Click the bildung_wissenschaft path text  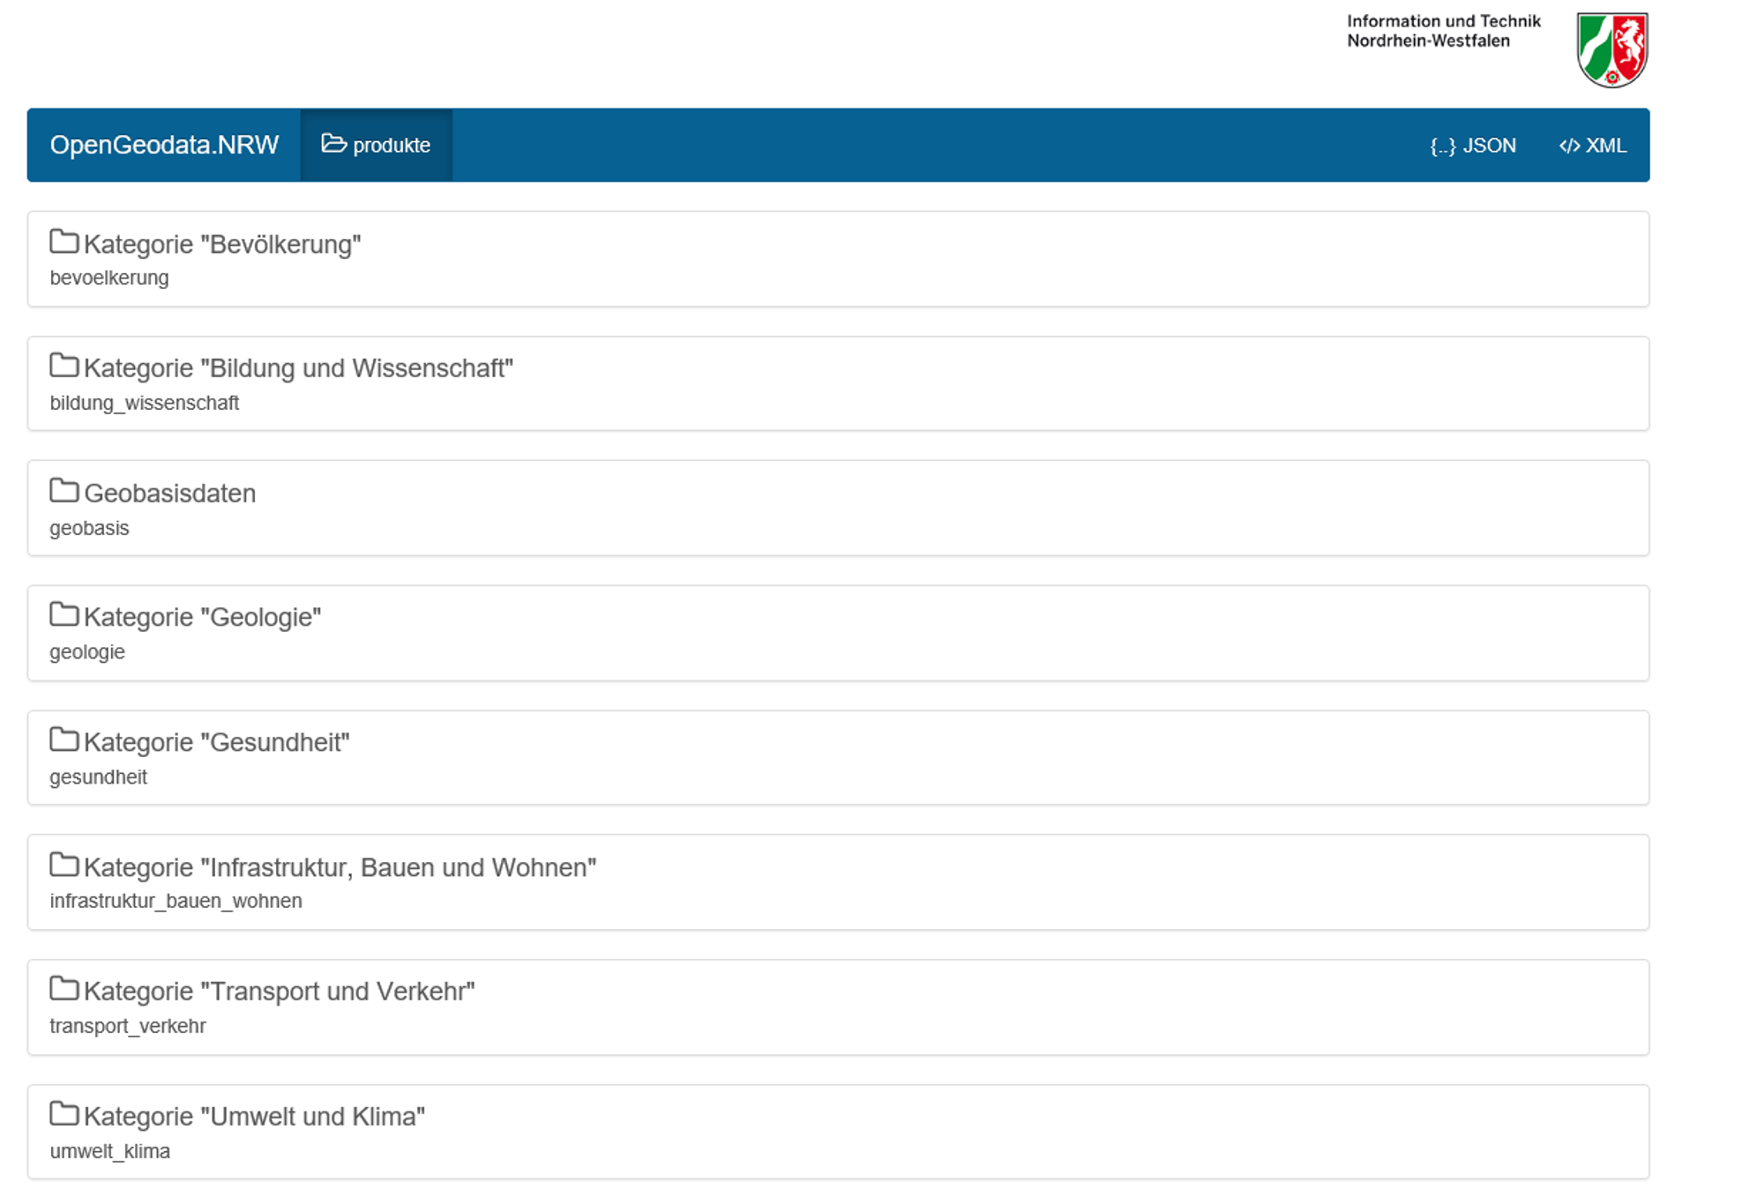click(x=145, y=403)
